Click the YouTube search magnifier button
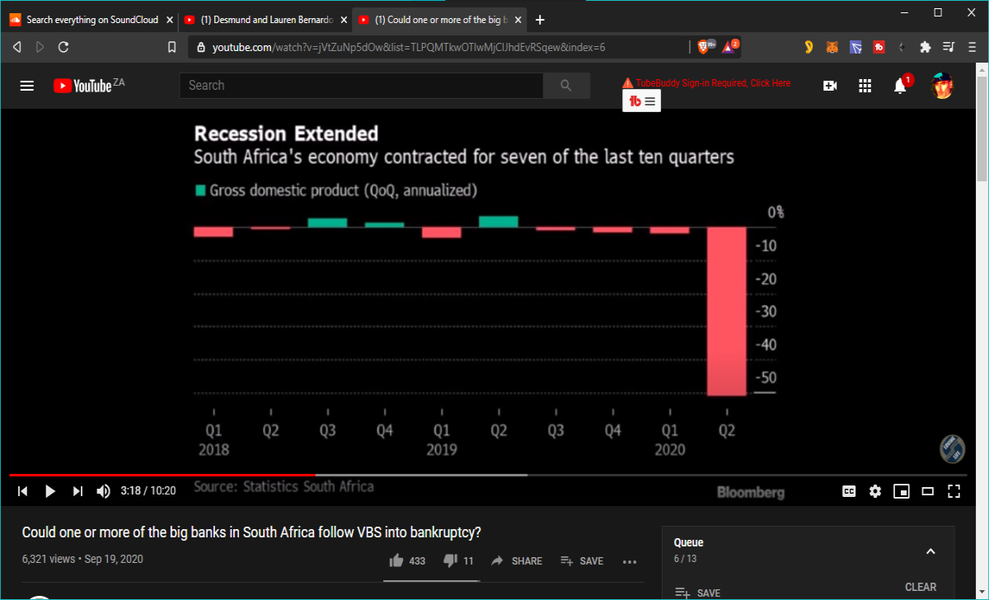The image size is (989, 600). 565,86
